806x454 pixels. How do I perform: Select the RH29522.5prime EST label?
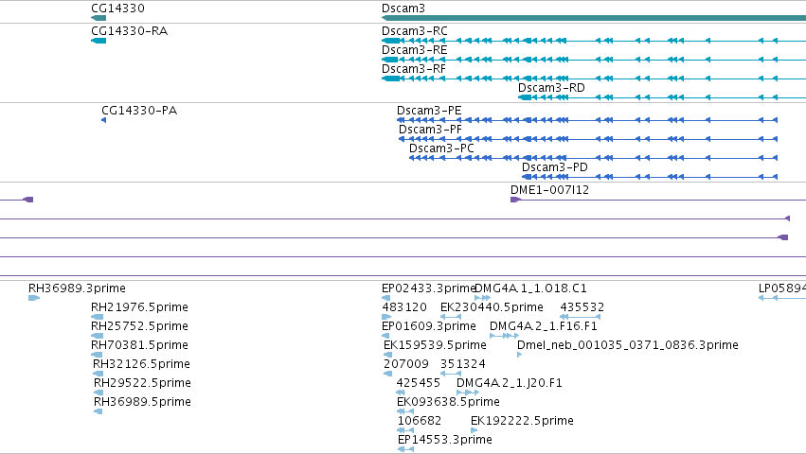coord(142,383)
